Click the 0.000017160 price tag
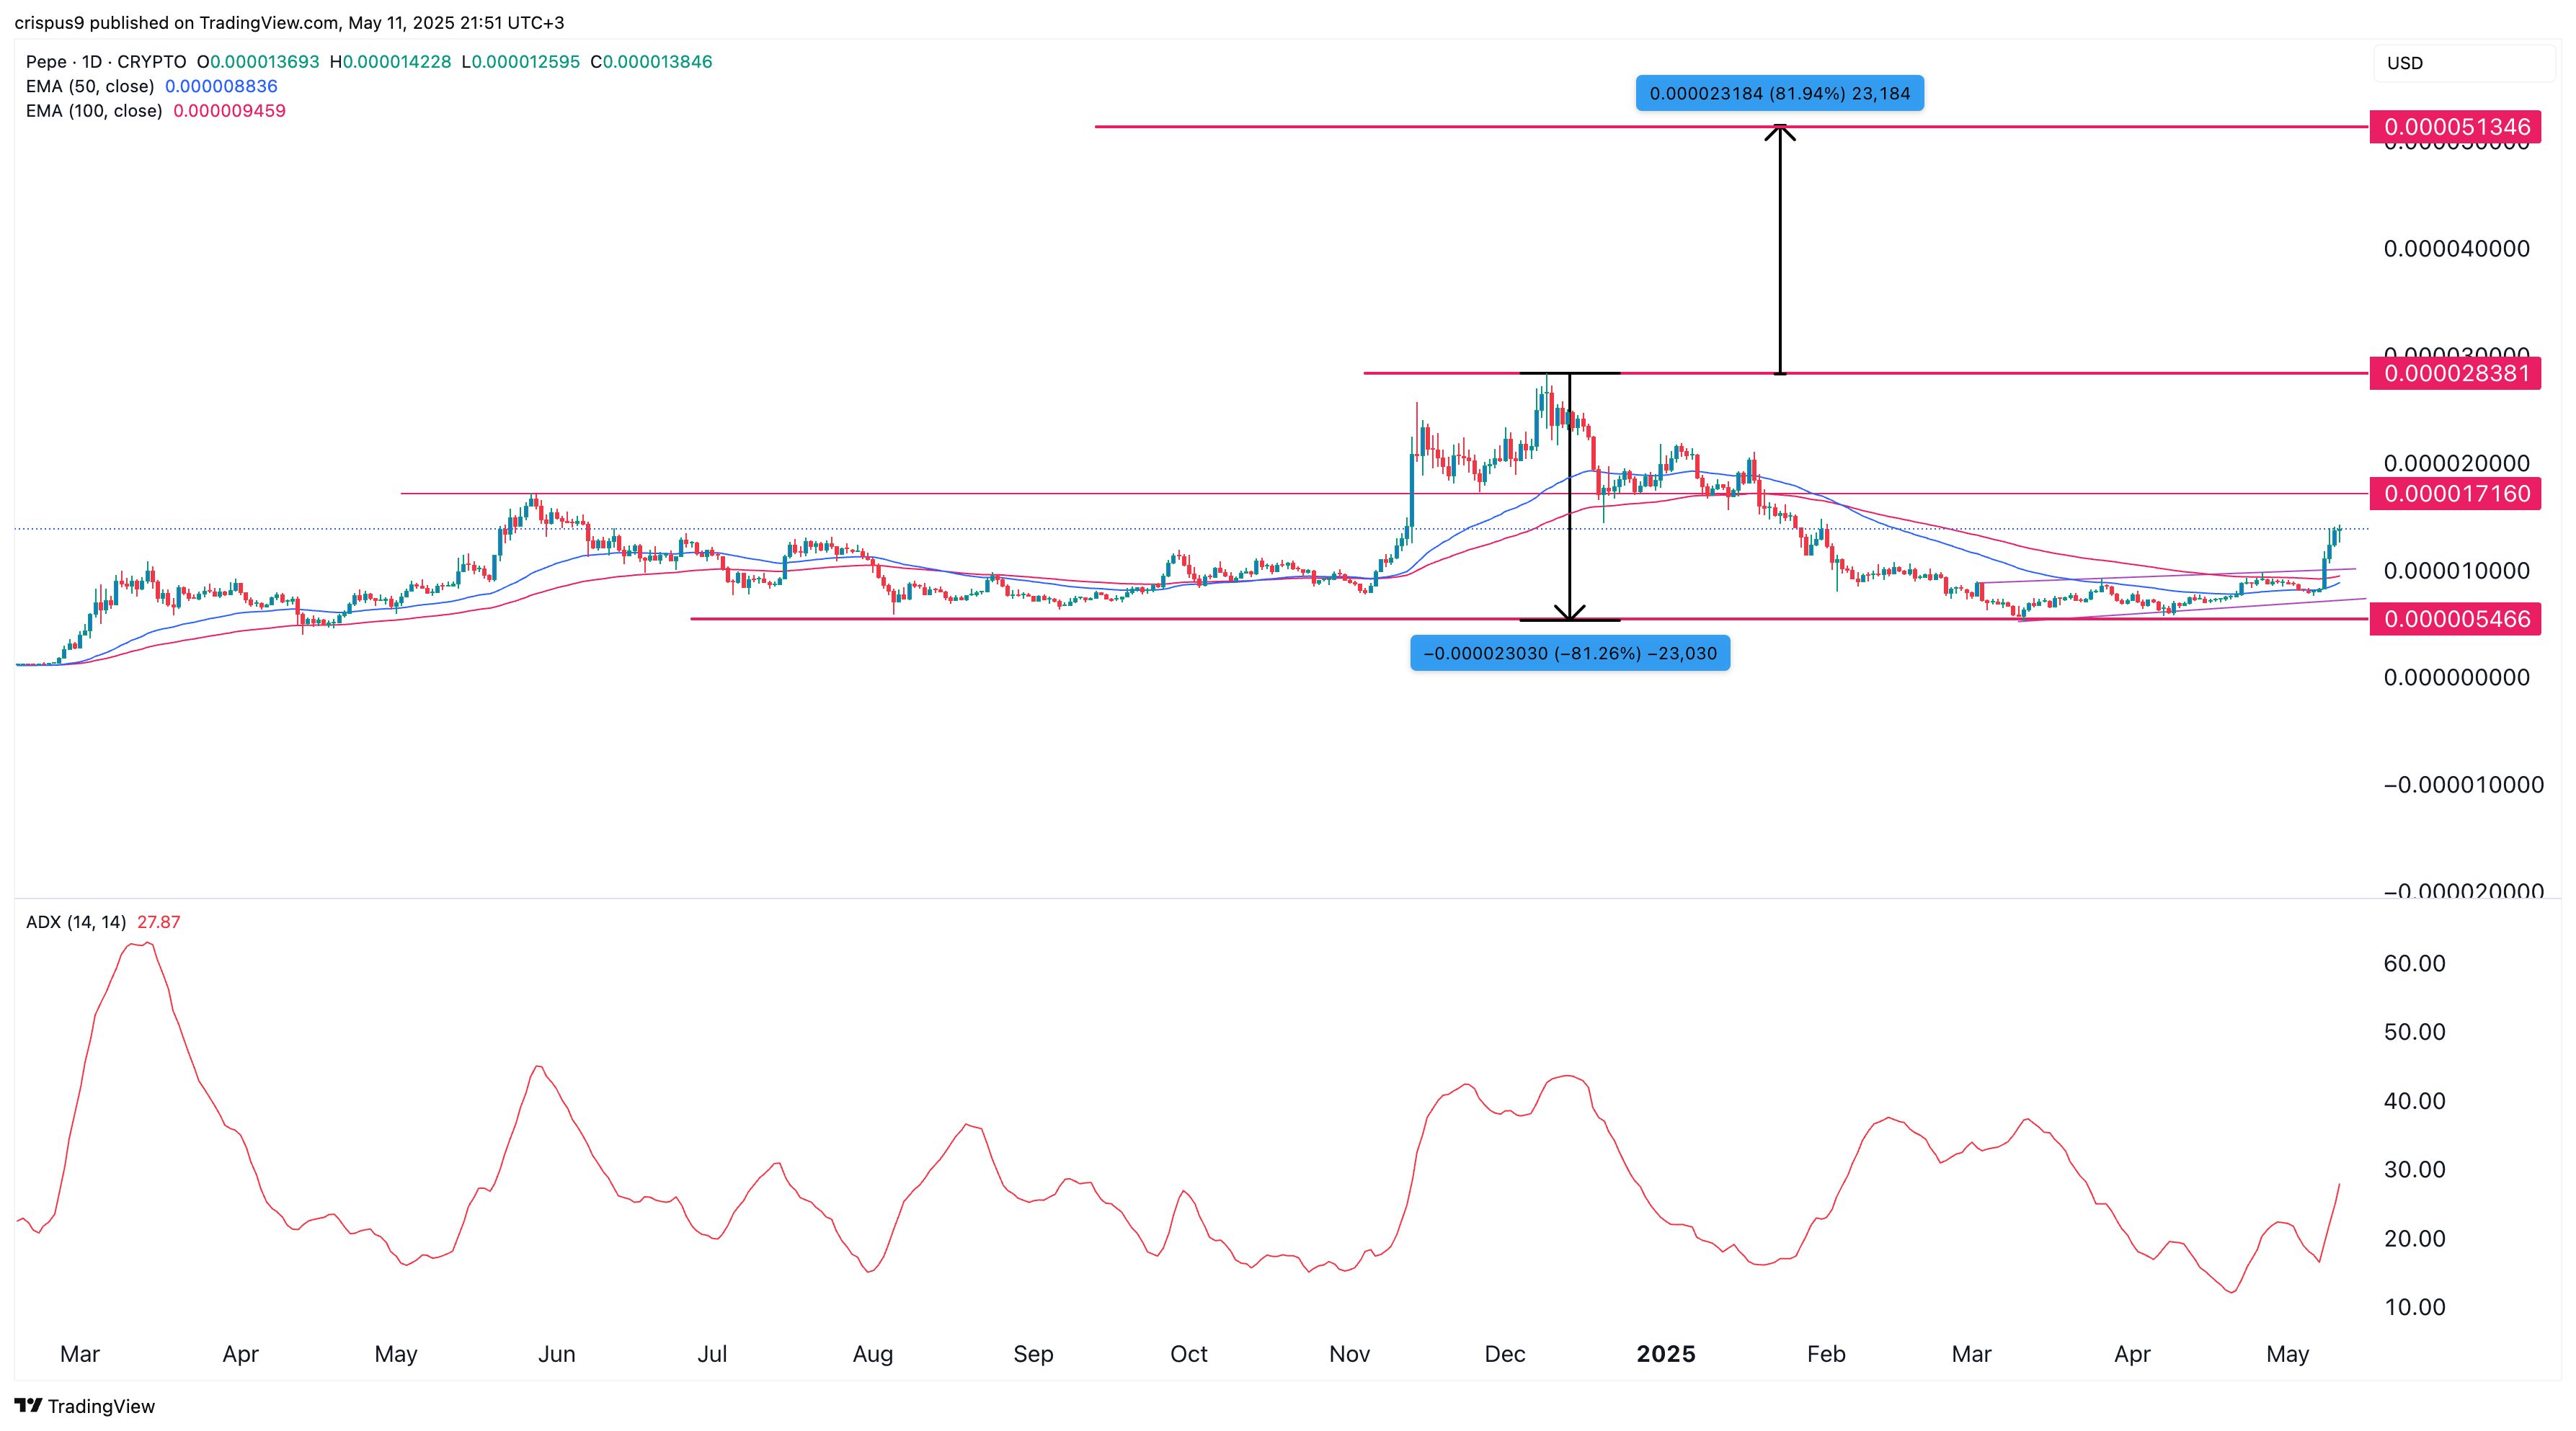 pos(2456,494)
